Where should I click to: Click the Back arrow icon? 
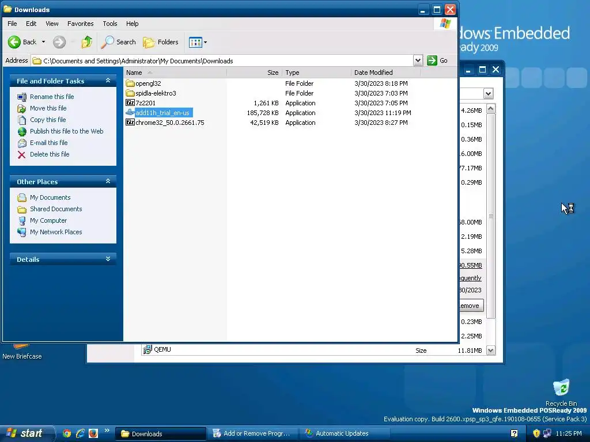click(14, 42)
